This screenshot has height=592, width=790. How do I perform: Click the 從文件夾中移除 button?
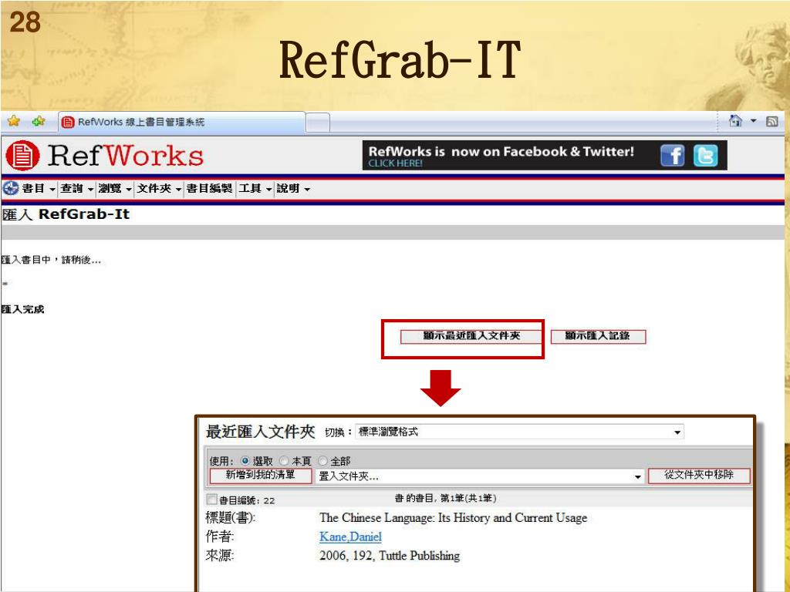[699, 475]
